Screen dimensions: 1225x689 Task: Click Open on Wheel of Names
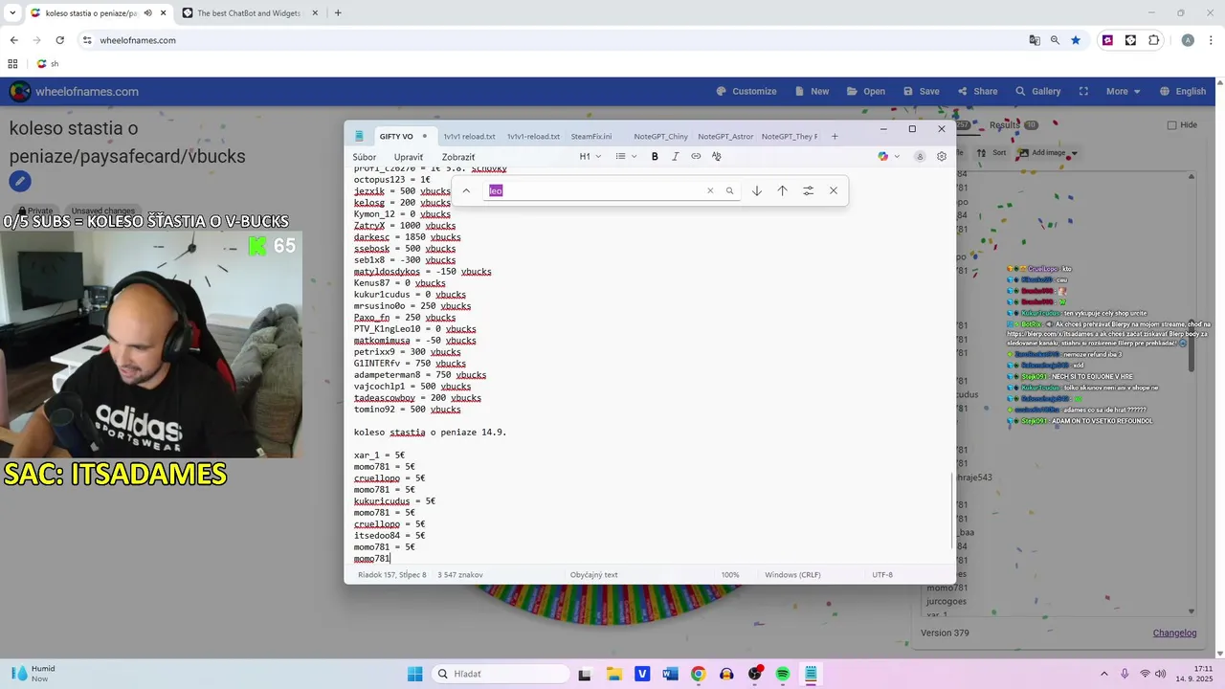pos(865,91)
